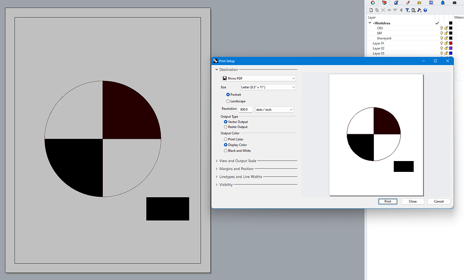Select Landscape orientation
The width and height of the screenshot is (464, 280).
(x=228, y=101)
